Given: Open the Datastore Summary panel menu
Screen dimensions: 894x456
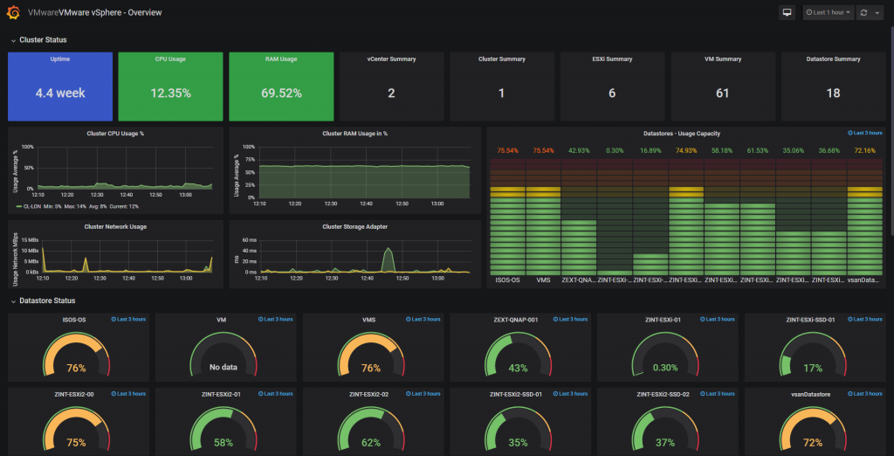Looking at the screenshot, I should 833,59.
